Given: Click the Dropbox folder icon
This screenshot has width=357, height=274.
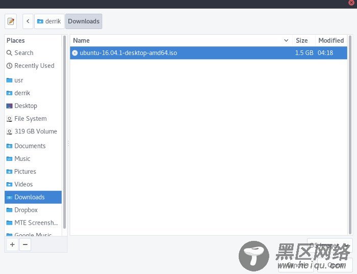Looking at the screenshot, I should point(9,210).
